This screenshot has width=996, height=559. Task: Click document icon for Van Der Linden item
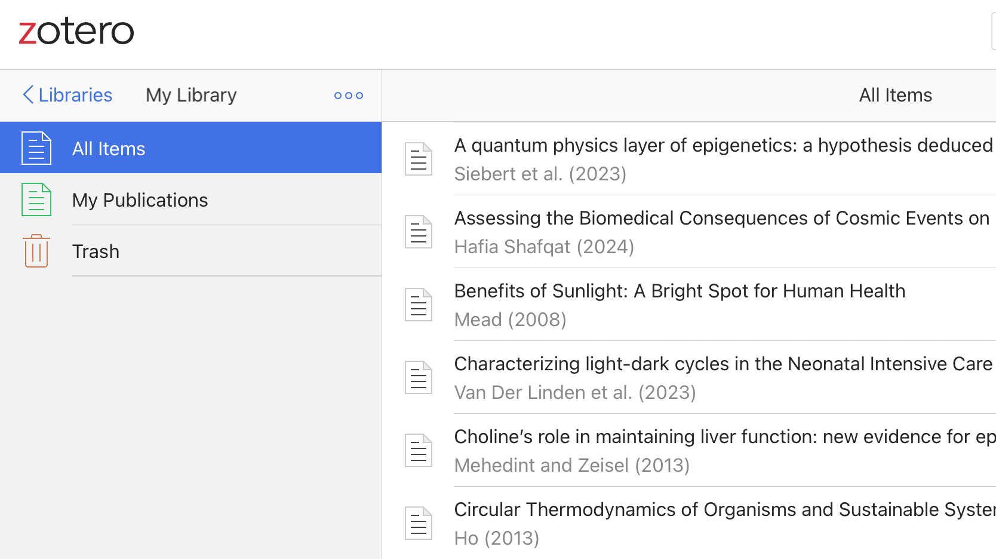pos(419,377)
